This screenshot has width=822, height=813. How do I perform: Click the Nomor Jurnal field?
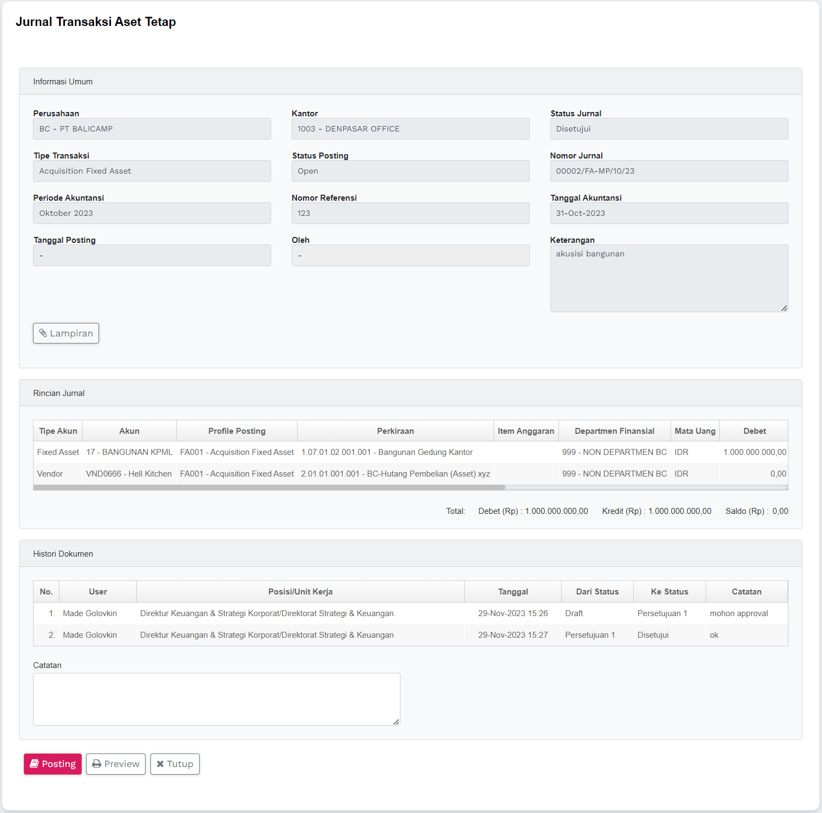[669, 171]
